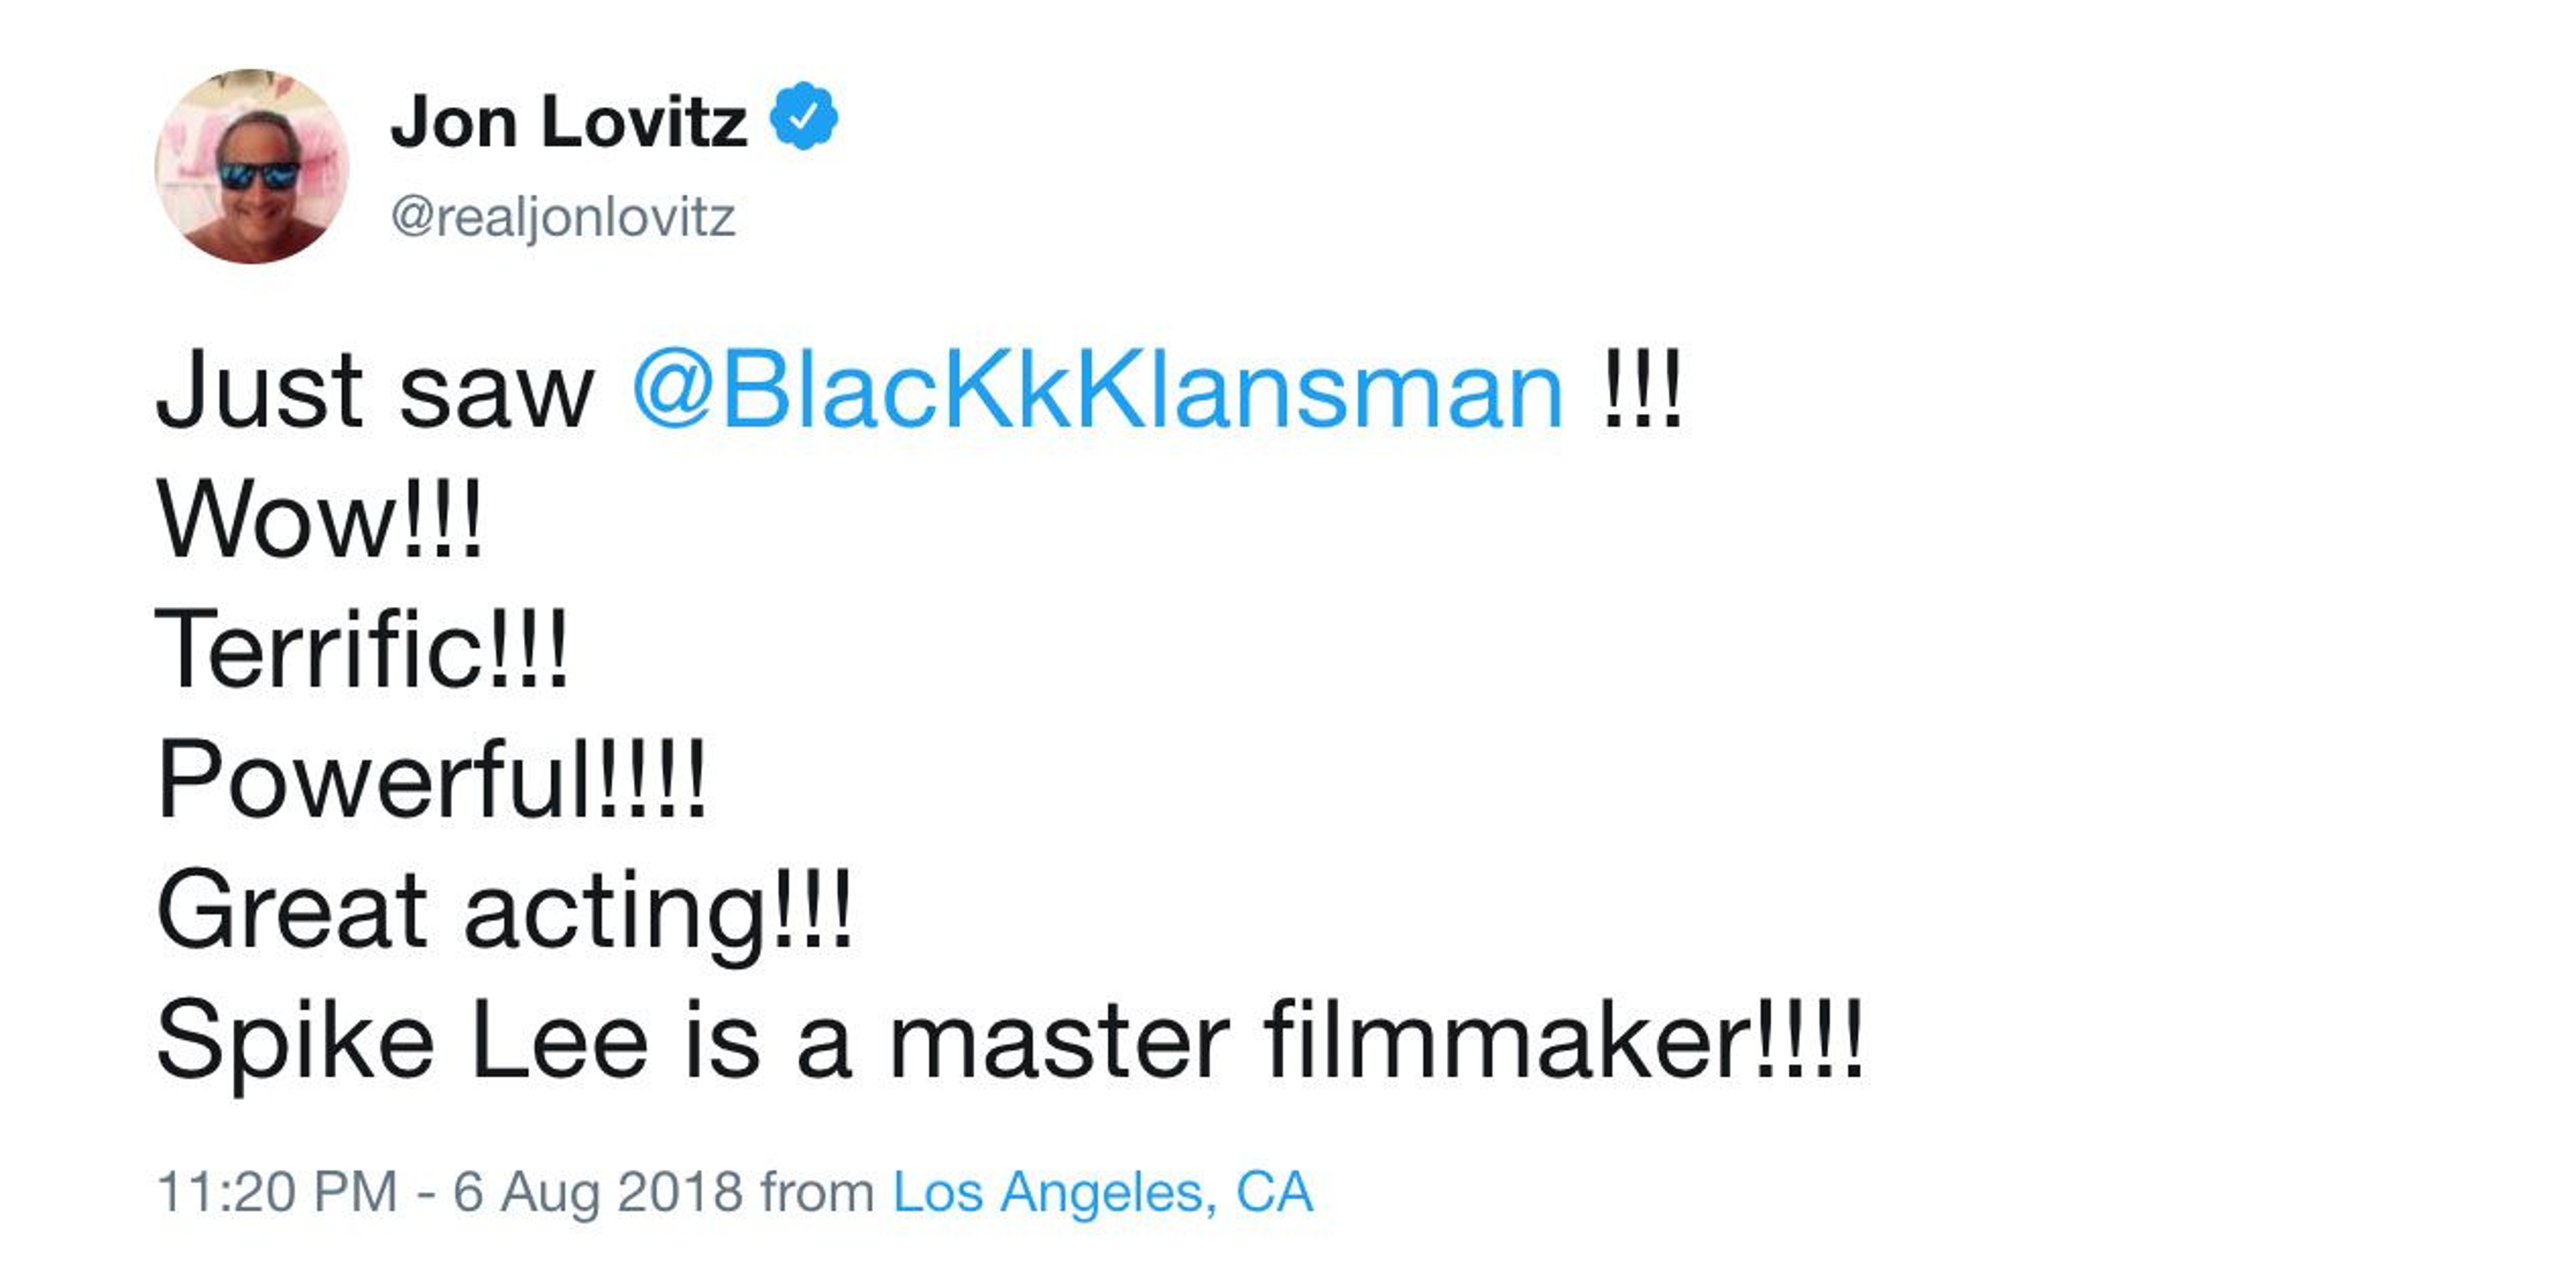Open Jon Lovitz's profile picture
Screen dimensions: 2576x1270
252,166
